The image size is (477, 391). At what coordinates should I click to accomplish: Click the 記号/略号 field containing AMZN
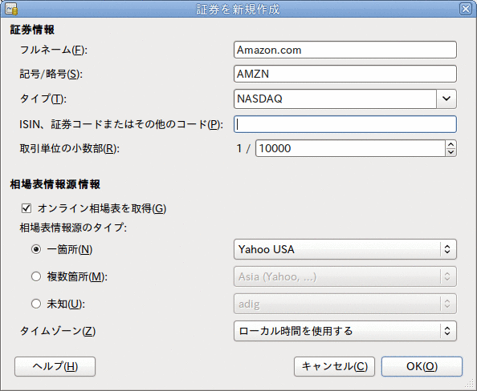click(x=345, y=74)
